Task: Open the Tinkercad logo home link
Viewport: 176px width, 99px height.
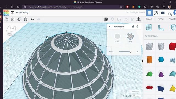Action: (6, 13)
